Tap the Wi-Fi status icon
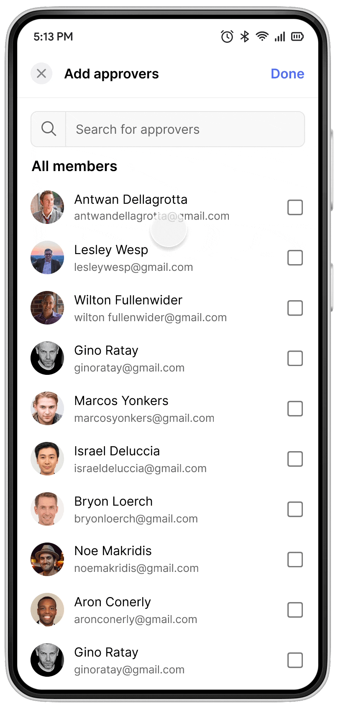The height and width of the screenshot is (709, 338). pos(262,36)
